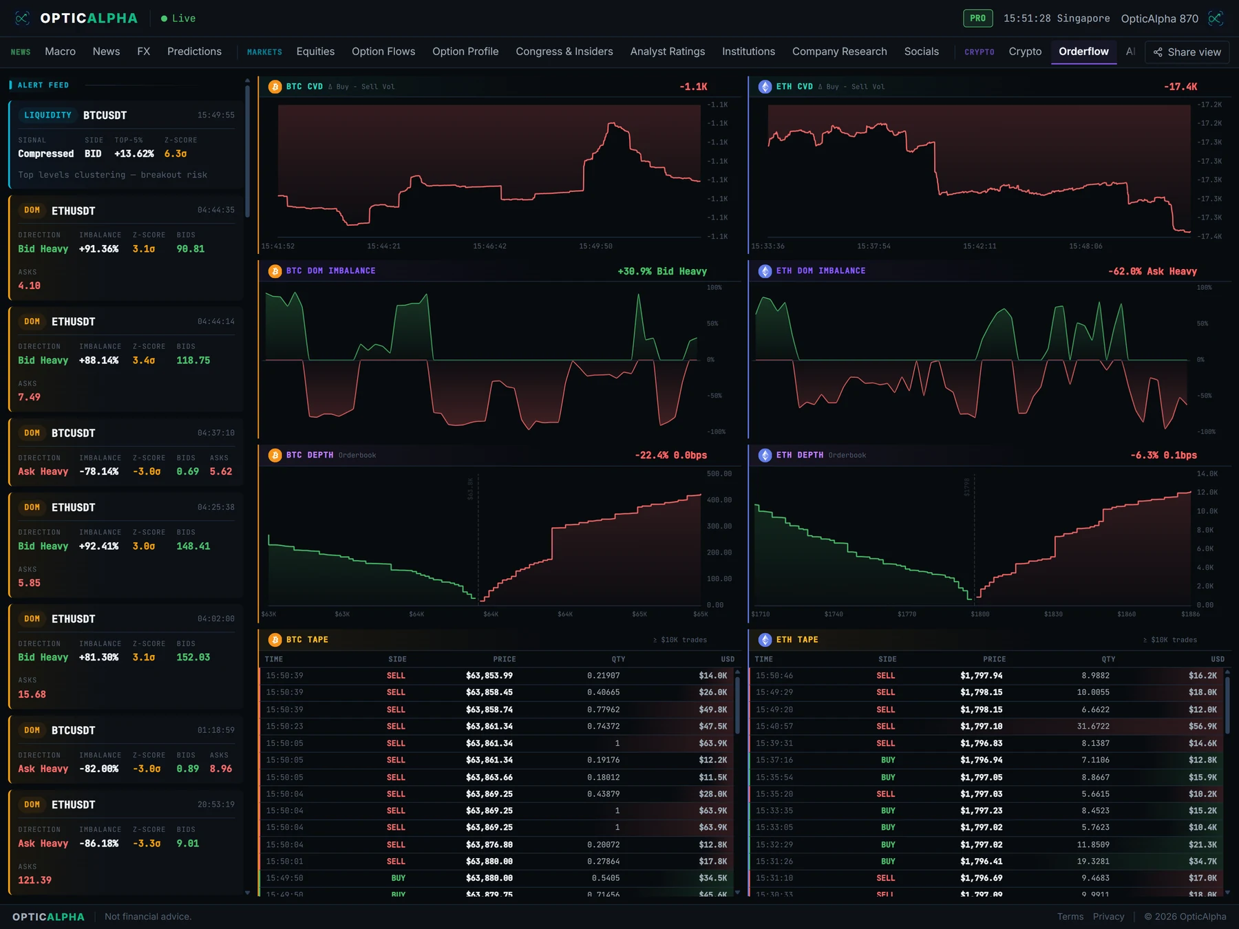Select the Orderflow tab
The height and width of the screenshot is (929, 1239).
point(1083,52)
